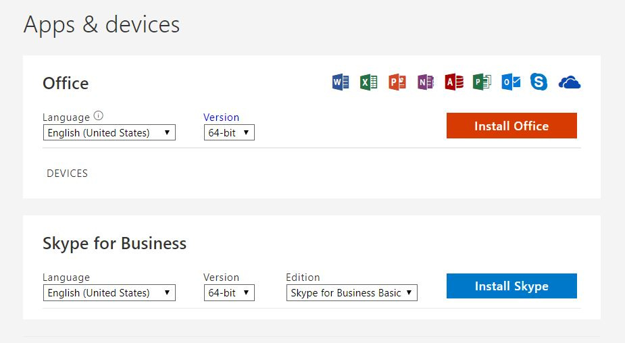Click the OneDrive cloud icon
The width and height of the screenshot is (625, 343).
[x=570, y=83]
